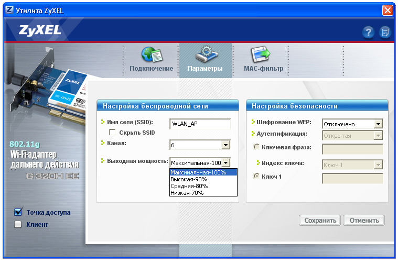Switch to the Подключение tab
The height and width of the screenshot is (263, 398).
tap(151, 69)
